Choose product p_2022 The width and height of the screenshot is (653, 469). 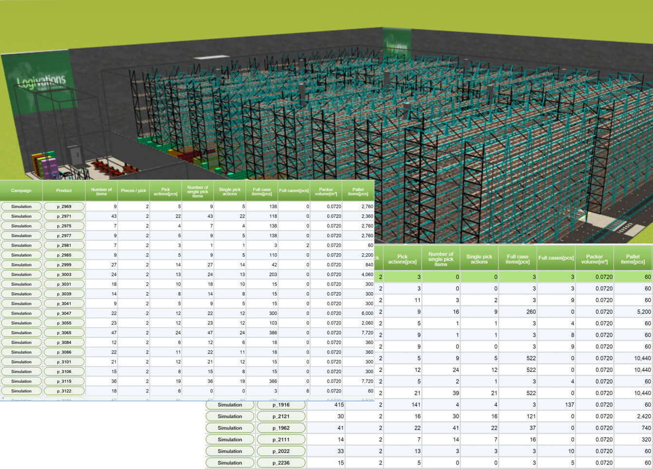click(x=281, y=451)
